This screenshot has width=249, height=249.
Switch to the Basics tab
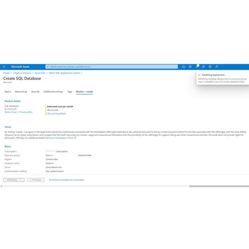pyautogui.click(x=8, y=92)
